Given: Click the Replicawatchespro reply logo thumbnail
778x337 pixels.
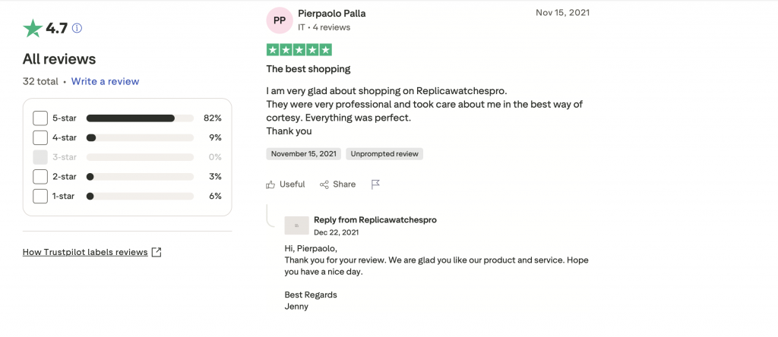Looking at the screenshot, I should pos(296,225).
